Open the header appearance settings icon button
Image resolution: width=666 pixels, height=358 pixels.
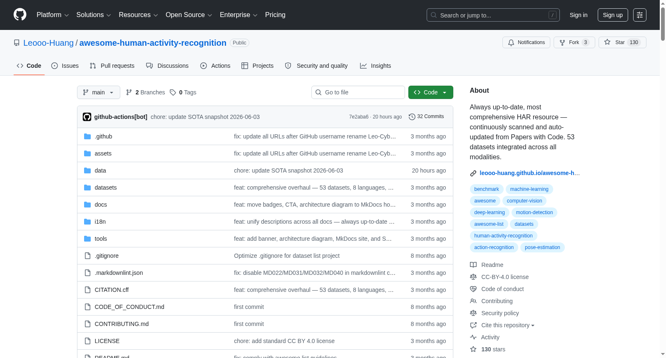click(x=640, y=15)
